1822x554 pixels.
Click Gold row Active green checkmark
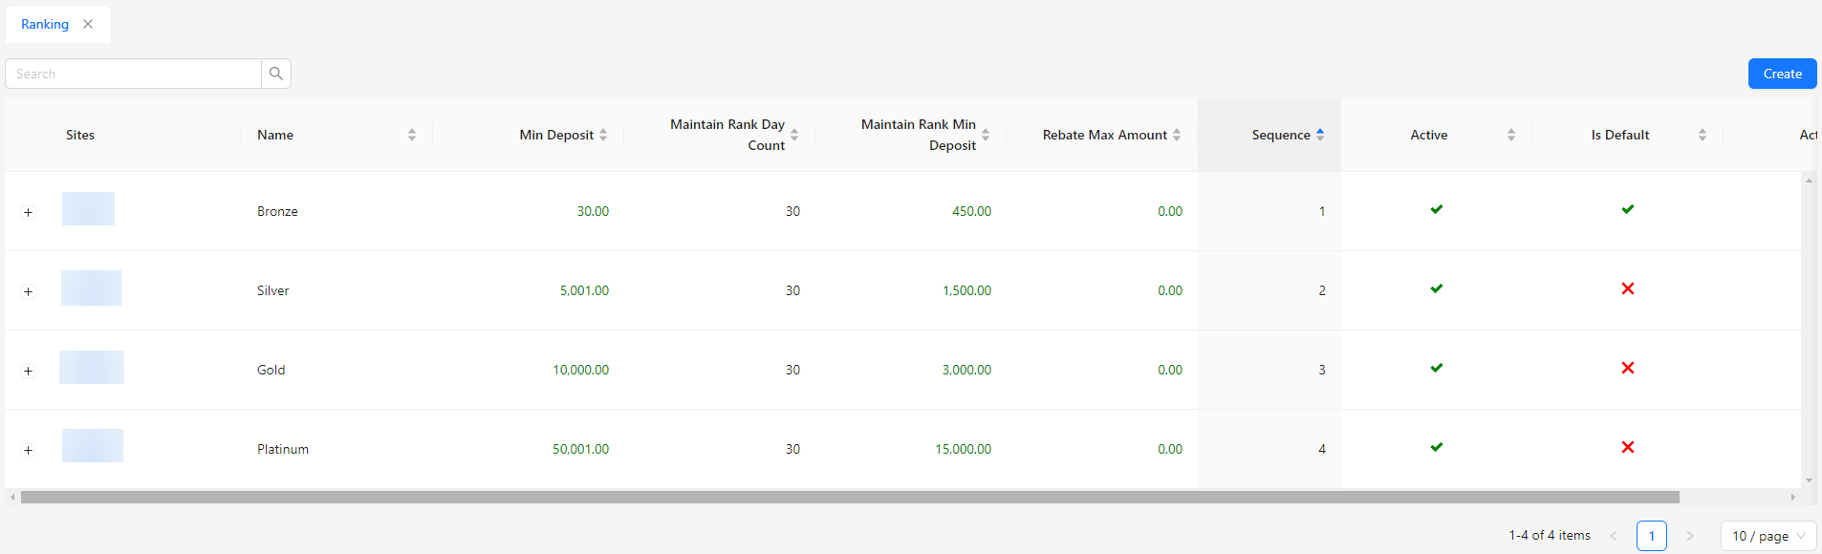pyautogui.click(x=1437, y=369)
